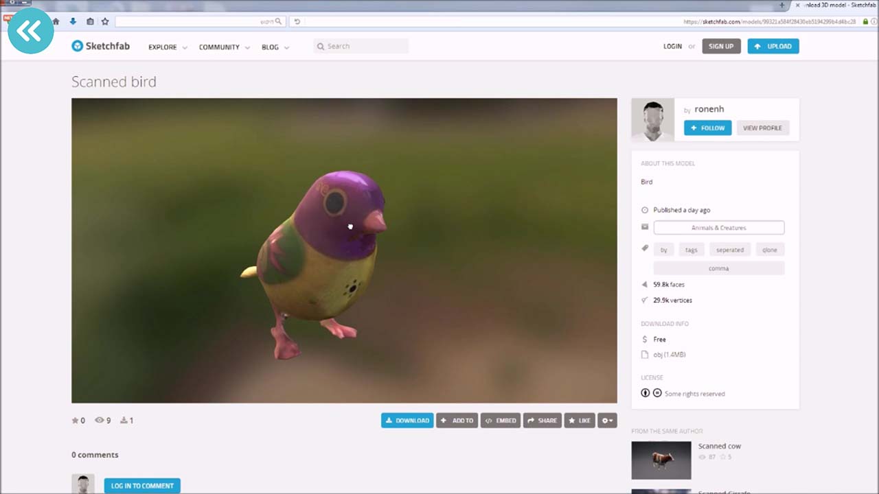Click the bookmark star icon in toolbar
Viewport: 879px width, 494px height.
point(105,21)
